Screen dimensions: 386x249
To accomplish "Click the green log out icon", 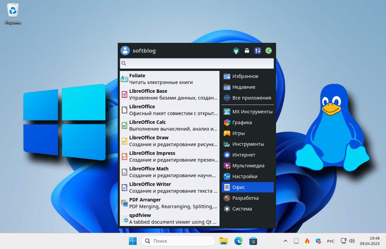I will pyautogui.click(x=268, y=51).
